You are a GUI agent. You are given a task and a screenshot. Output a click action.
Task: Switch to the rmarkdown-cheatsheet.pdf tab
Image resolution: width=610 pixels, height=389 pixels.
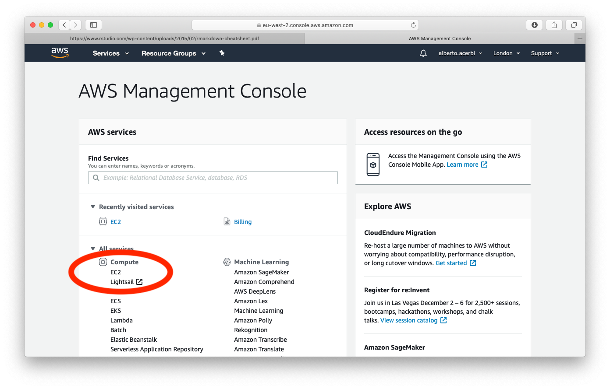[x=164, y=39]
